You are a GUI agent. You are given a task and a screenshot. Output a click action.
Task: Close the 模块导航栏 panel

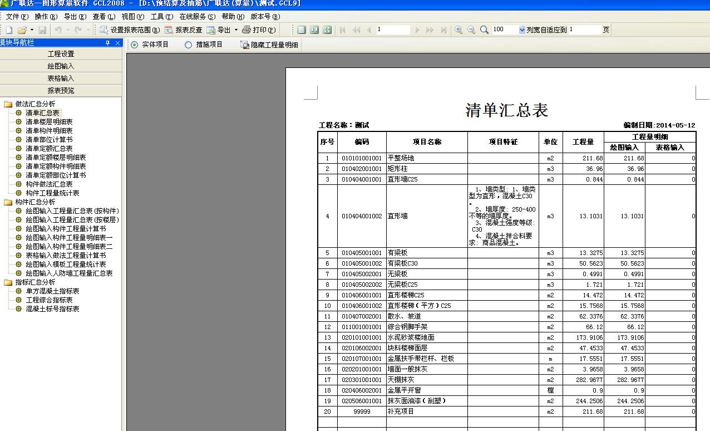click(x=117, y=43)
